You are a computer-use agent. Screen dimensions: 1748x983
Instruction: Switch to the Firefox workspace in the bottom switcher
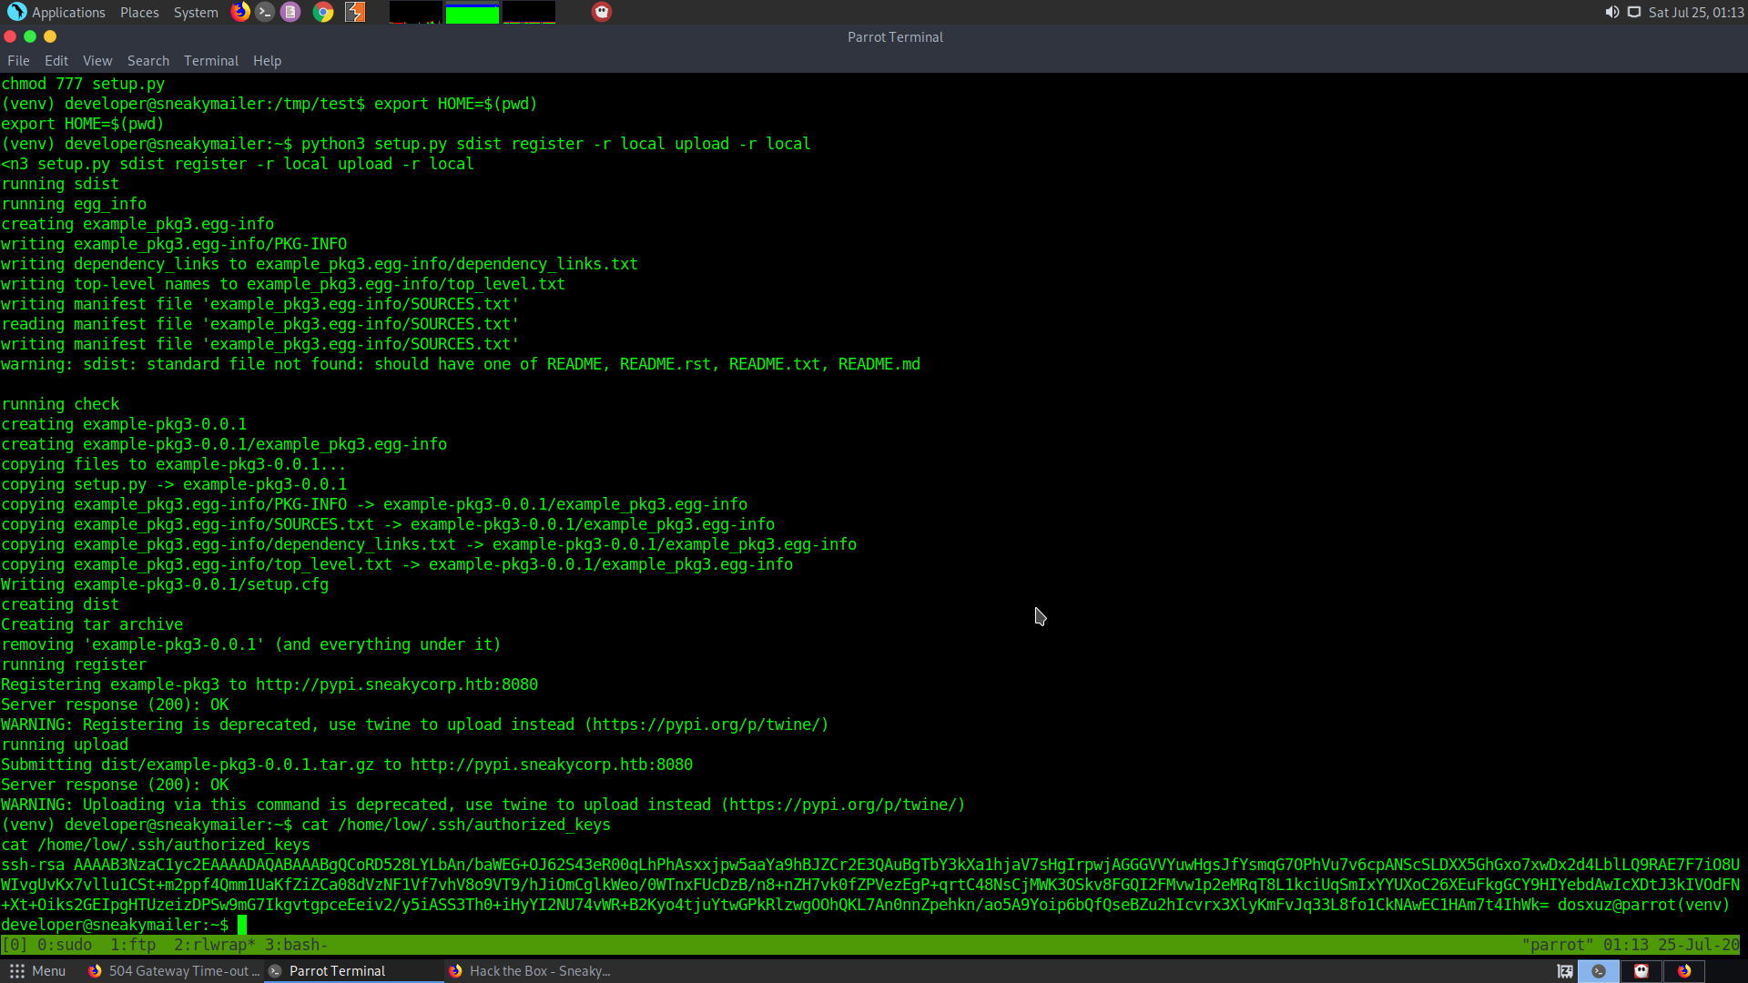[x=1684, y=971]
